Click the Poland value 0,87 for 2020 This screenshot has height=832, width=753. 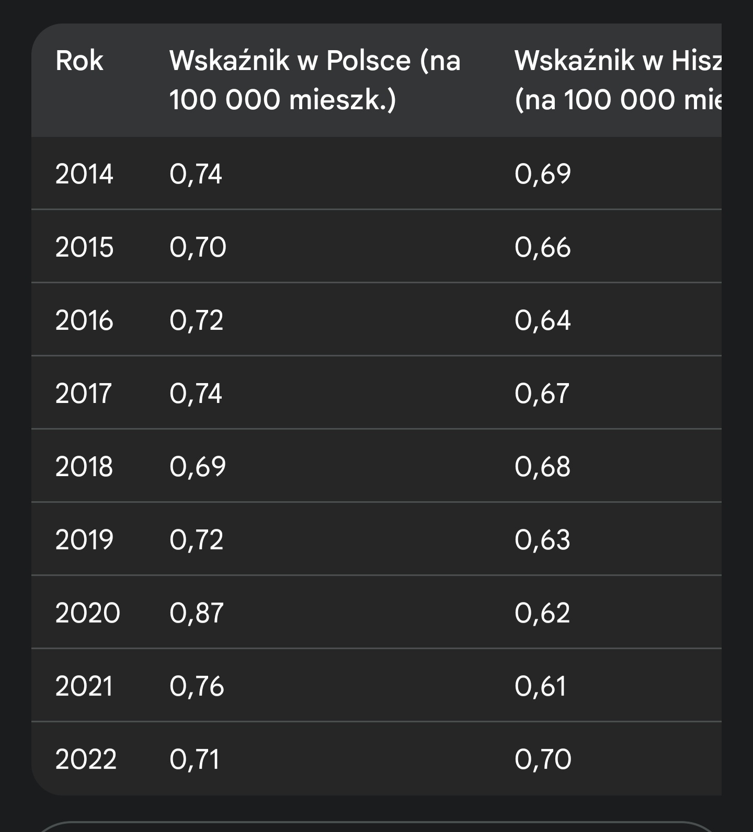197,613
